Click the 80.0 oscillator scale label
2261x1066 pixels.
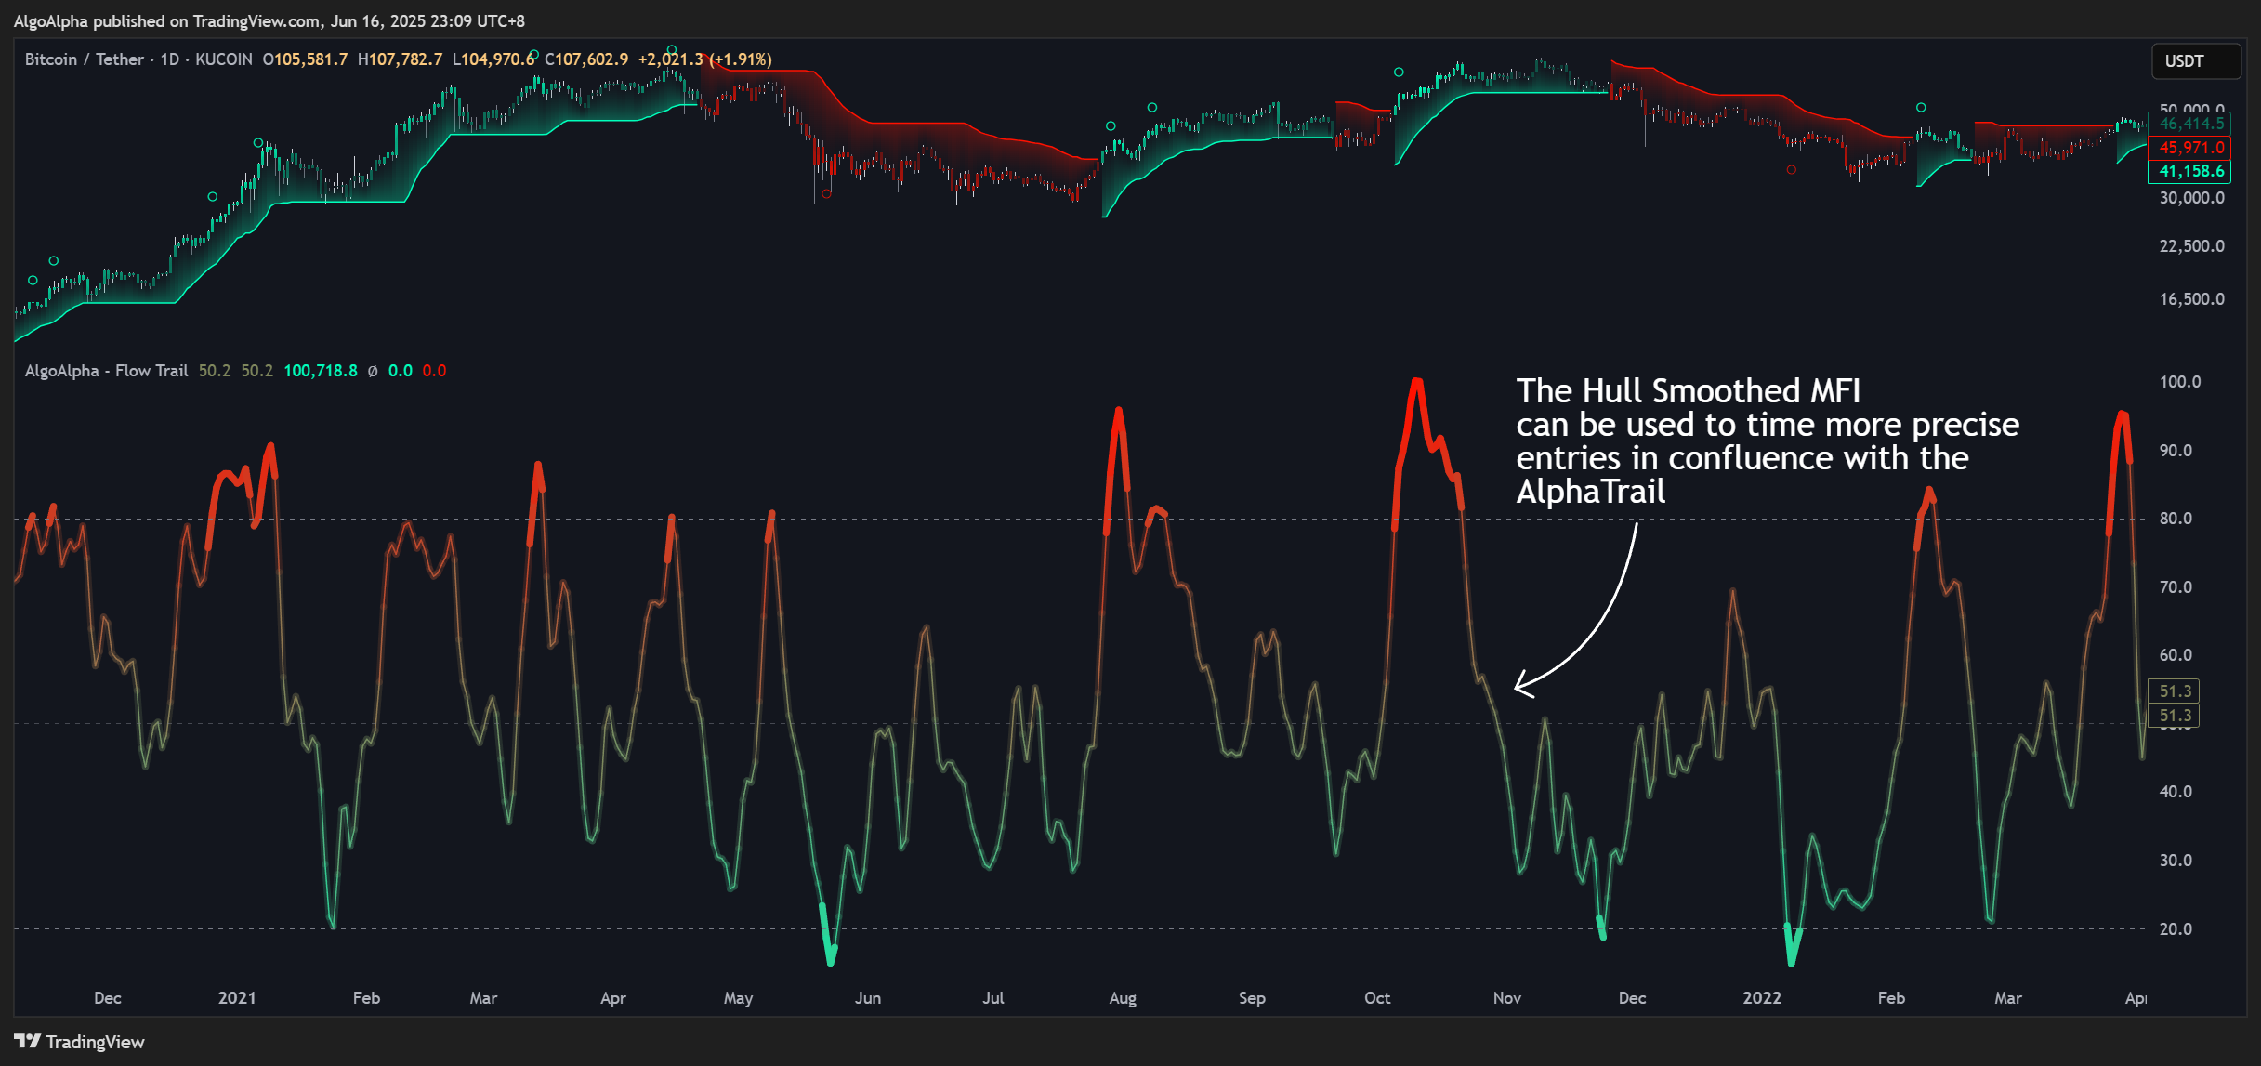point(2176,519)
